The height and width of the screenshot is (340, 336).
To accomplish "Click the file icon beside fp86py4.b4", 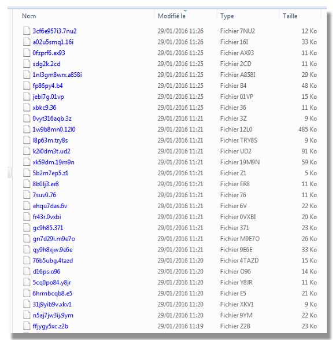I will (27, 86).
